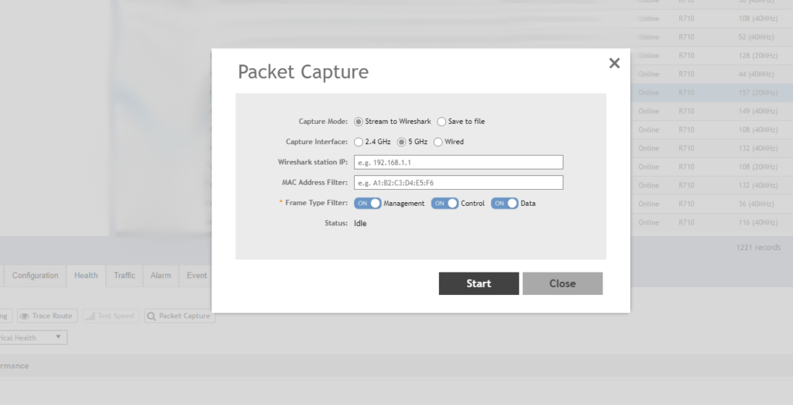Click the 149 (40MHz) channel cell
793x405 pixels.
[x=757, y=112]
